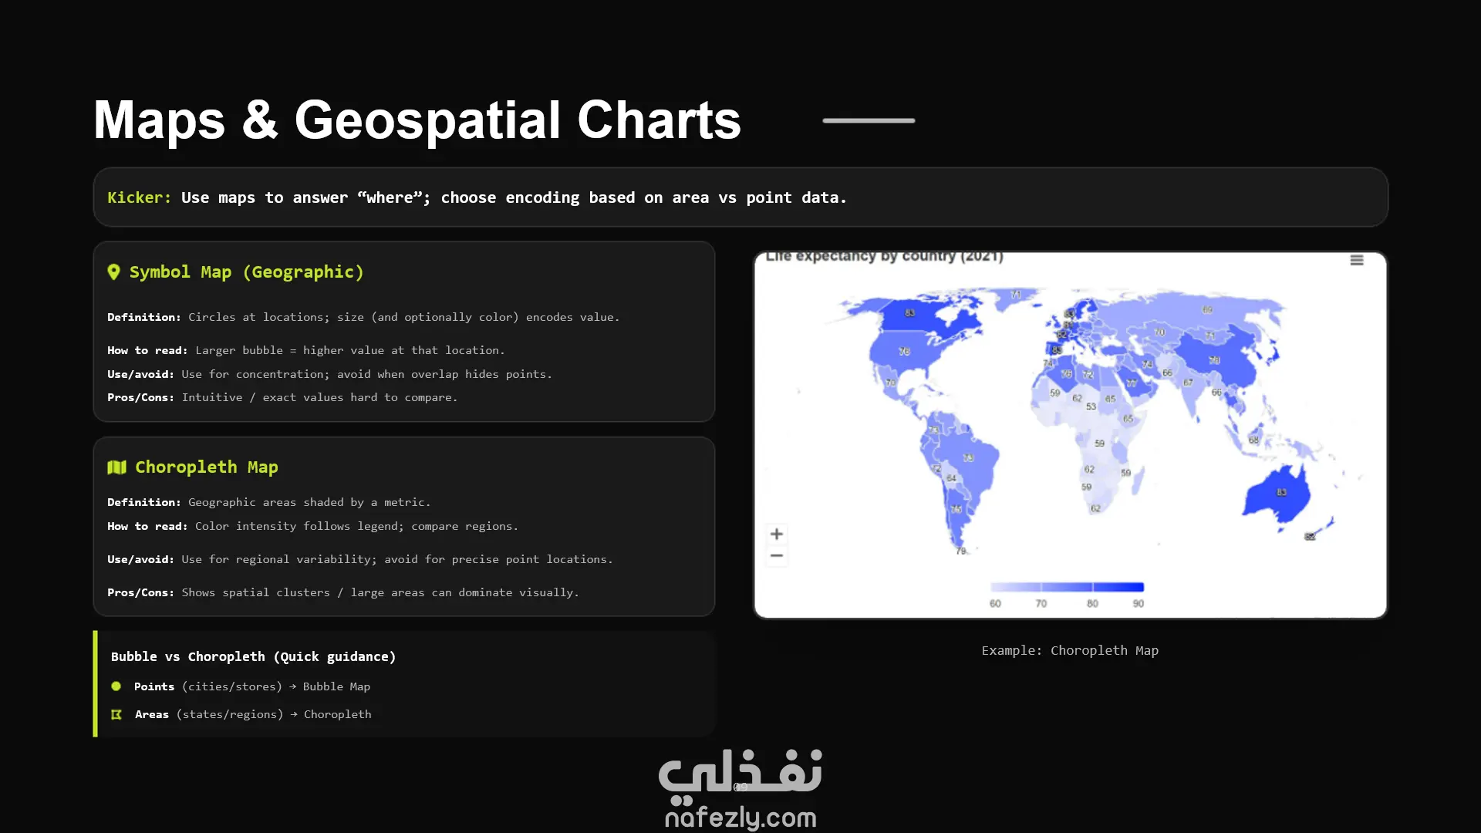Click the Choropleth Map card heading
Screen dimensions: 1481x833
206,467
